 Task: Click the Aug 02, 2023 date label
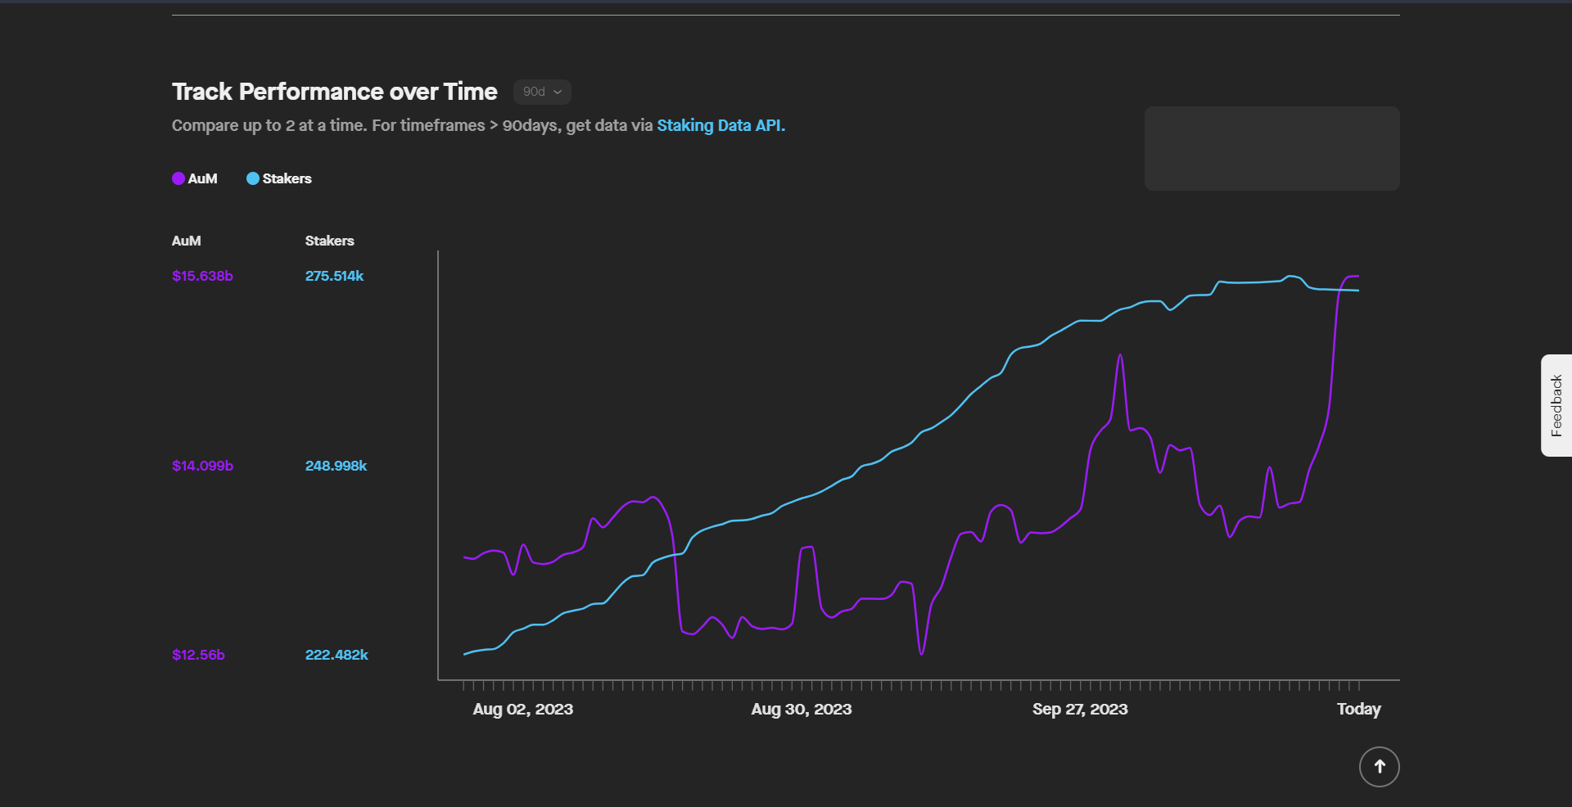[523, 710]
